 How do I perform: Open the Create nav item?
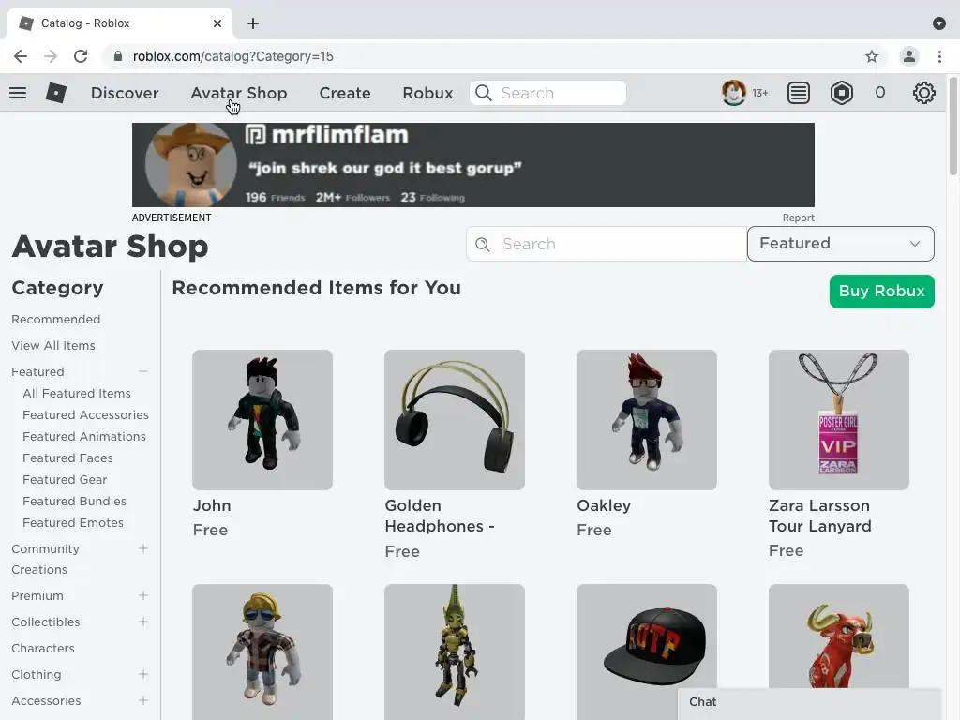pos(345,93)
